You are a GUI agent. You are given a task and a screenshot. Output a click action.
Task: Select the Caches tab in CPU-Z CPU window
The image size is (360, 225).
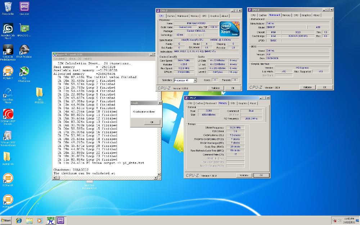point(171,16)
